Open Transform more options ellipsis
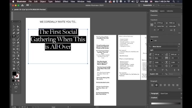The width and height of the screenshot is (192, 108). pos(179,33)
